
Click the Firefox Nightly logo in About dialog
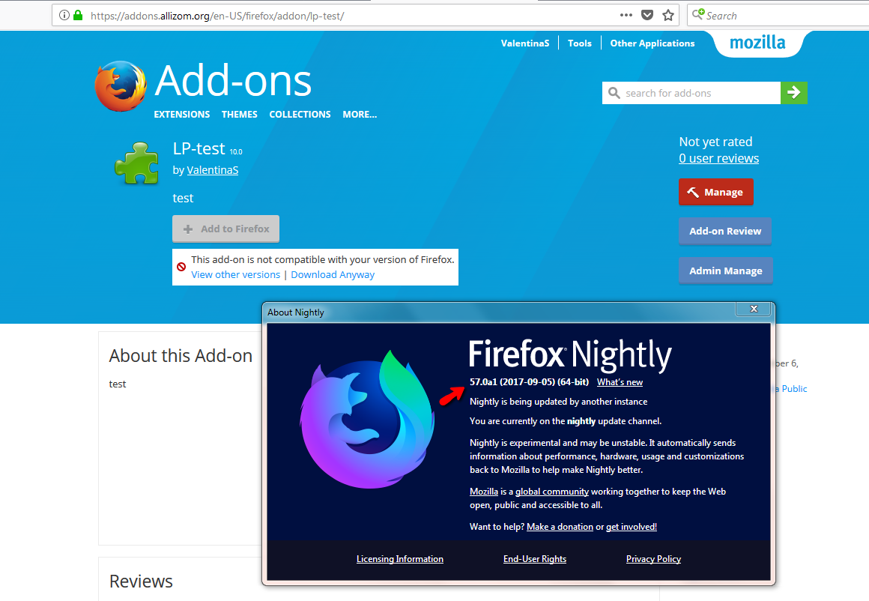[x=367, y=419]
